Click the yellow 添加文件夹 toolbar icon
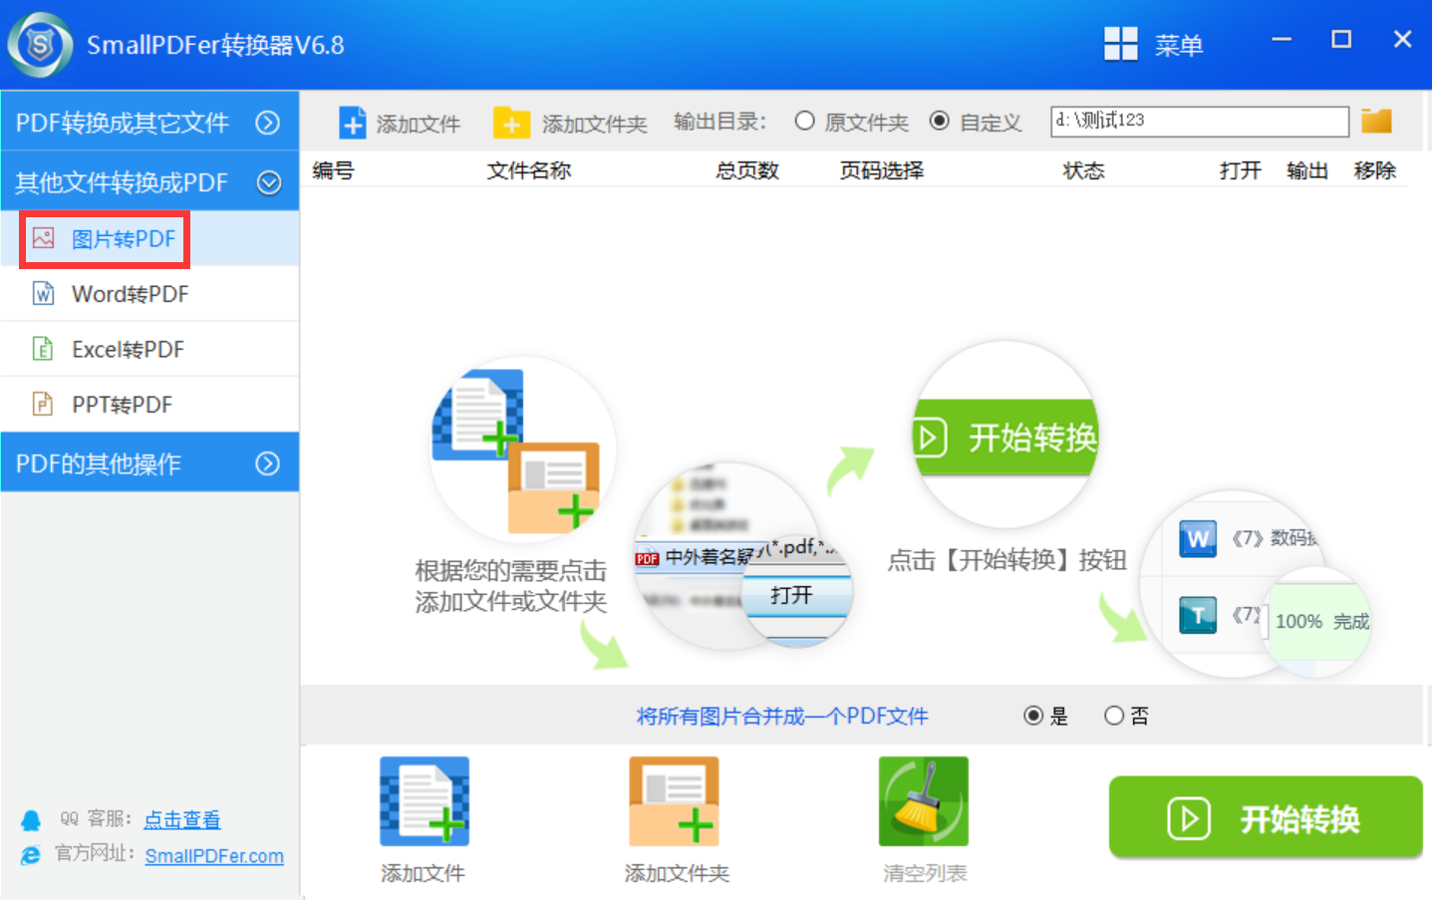Image resolution: width=1432 pixels, height=900 pixels. pos(511,123)
